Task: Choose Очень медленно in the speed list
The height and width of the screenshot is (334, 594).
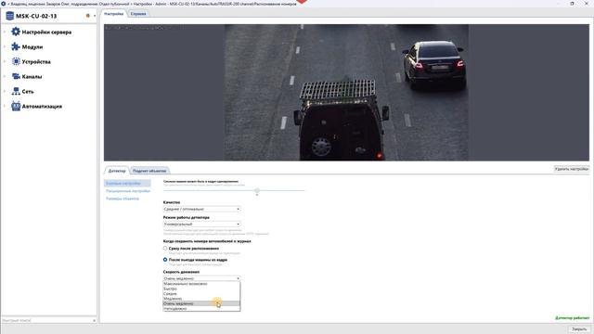Action: tap(201, 303)
